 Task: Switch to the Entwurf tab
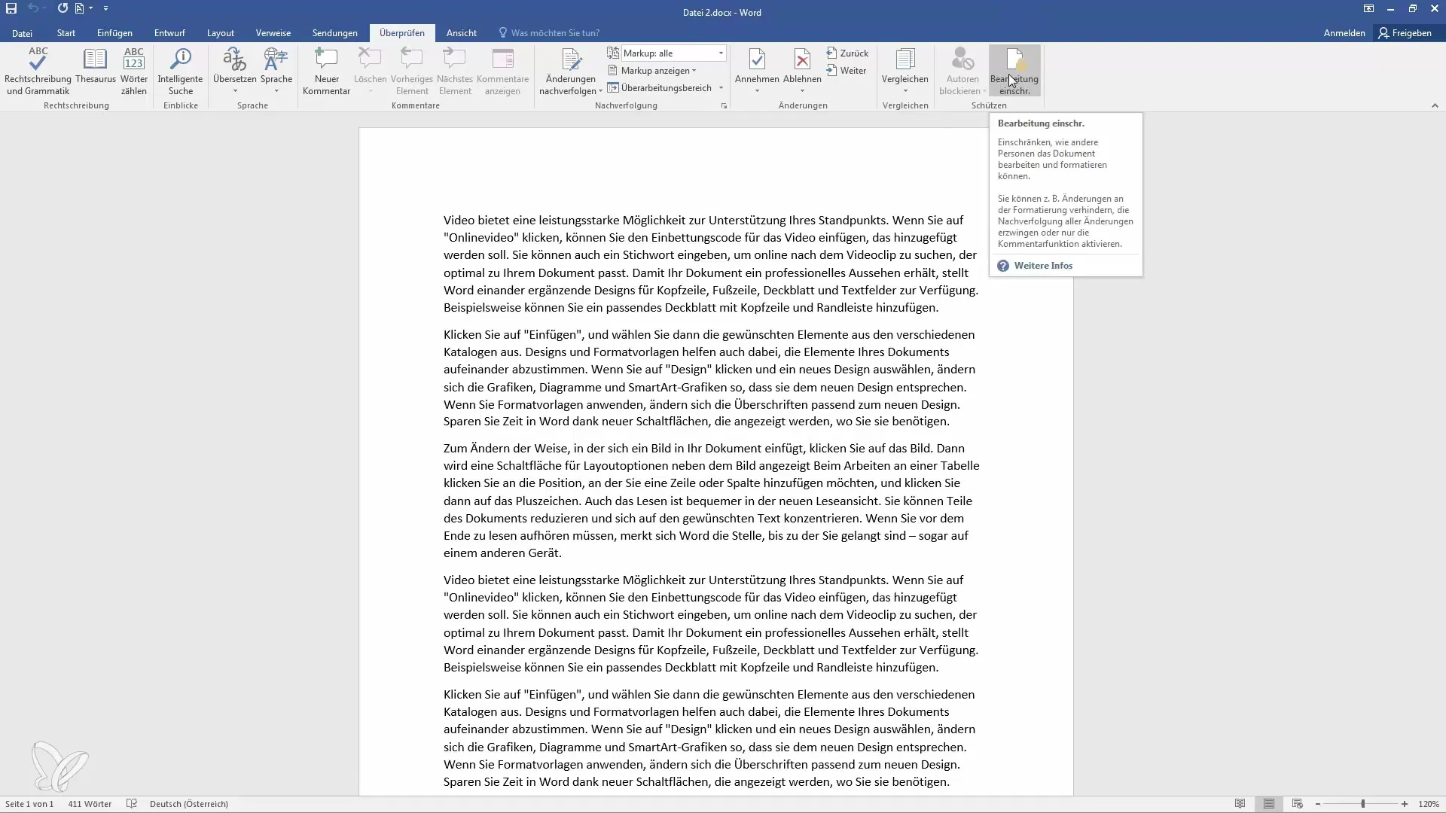click(x=169, y=33)
